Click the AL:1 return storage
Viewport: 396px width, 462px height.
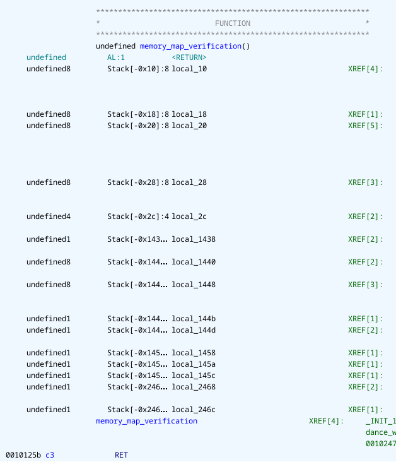[115, 57]
